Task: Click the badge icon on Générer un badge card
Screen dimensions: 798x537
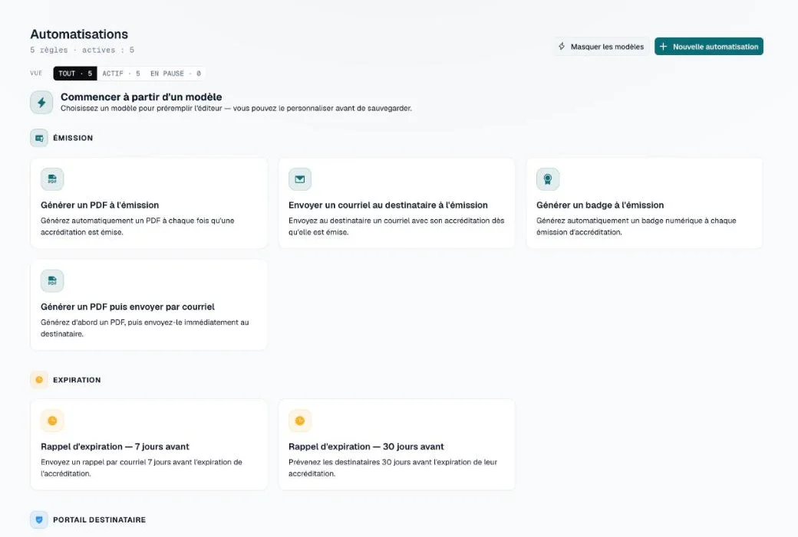Action: [548, 178]
